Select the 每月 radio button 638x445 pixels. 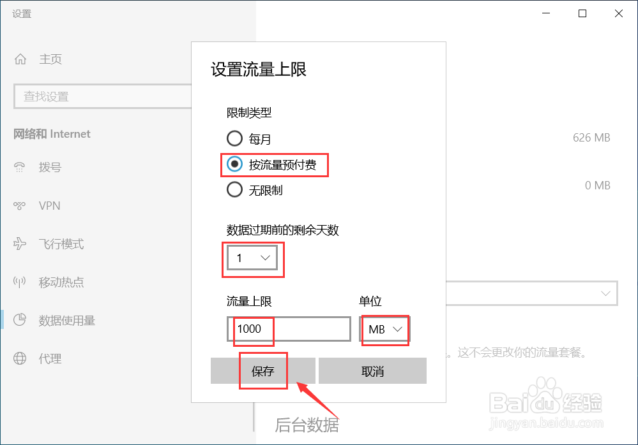point(234,138)
